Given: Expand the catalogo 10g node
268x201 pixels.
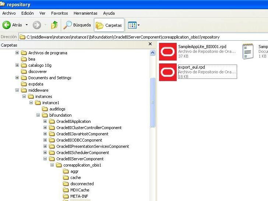Looking at the screenshot, I should (x=17, y=65).
